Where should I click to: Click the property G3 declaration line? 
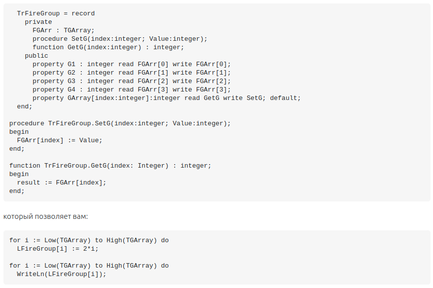[132, 81]
